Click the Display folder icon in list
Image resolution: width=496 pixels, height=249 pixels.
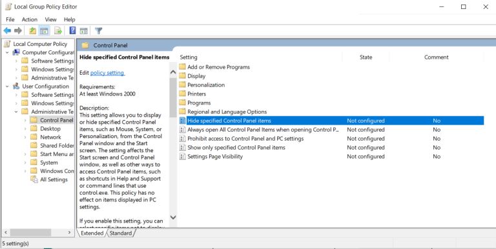pyautogui.click(x=182, y=76)
